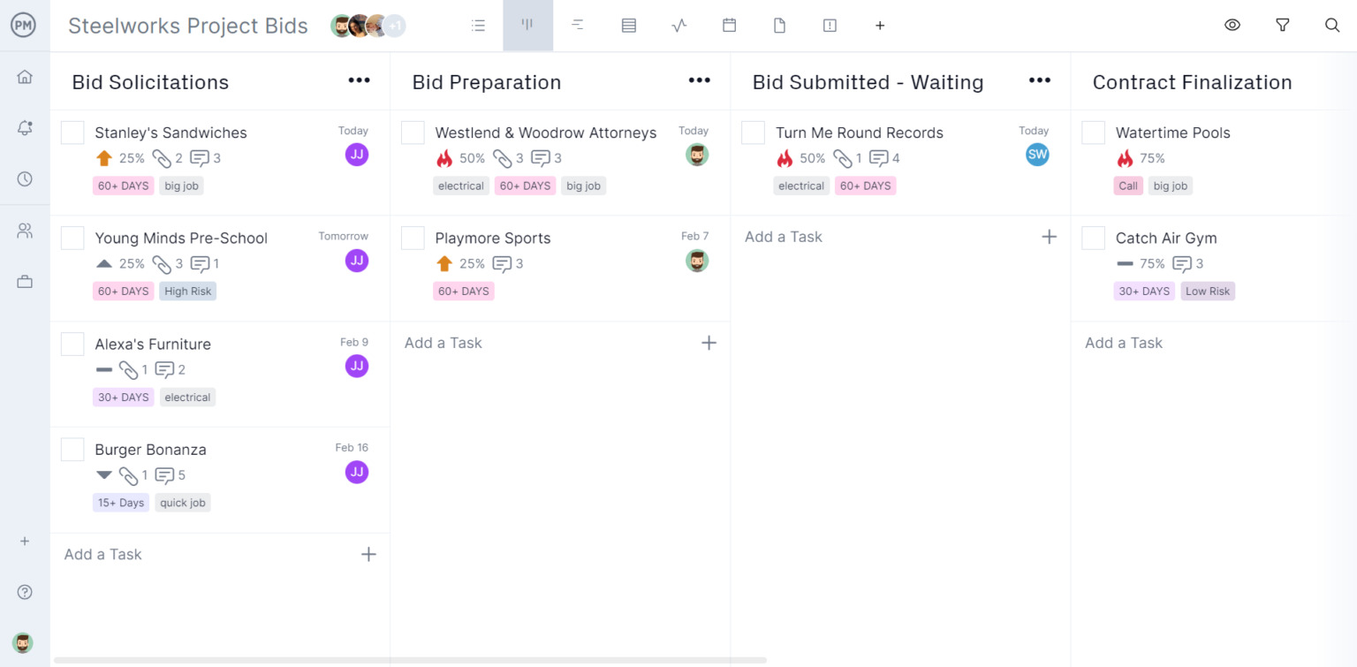Switch to the calendar view icon

[729, 26]
